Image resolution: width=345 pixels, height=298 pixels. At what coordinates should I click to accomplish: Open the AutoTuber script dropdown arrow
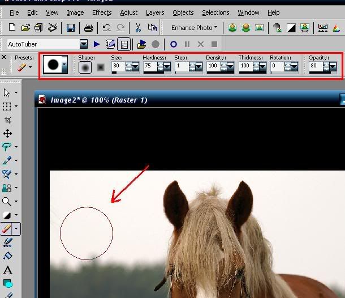pos(84,44)
